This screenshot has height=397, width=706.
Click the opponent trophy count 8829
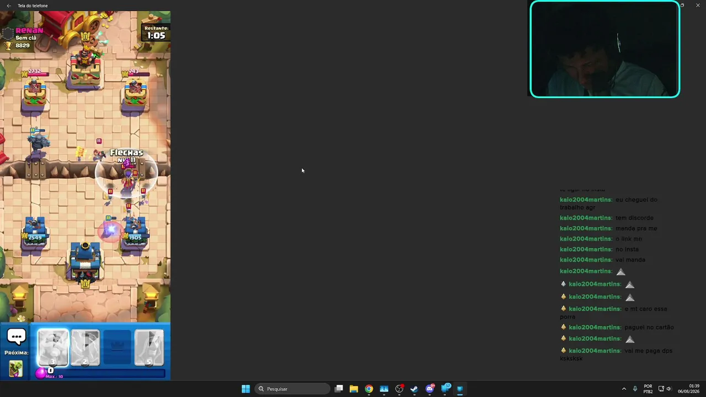coord(23,45)
